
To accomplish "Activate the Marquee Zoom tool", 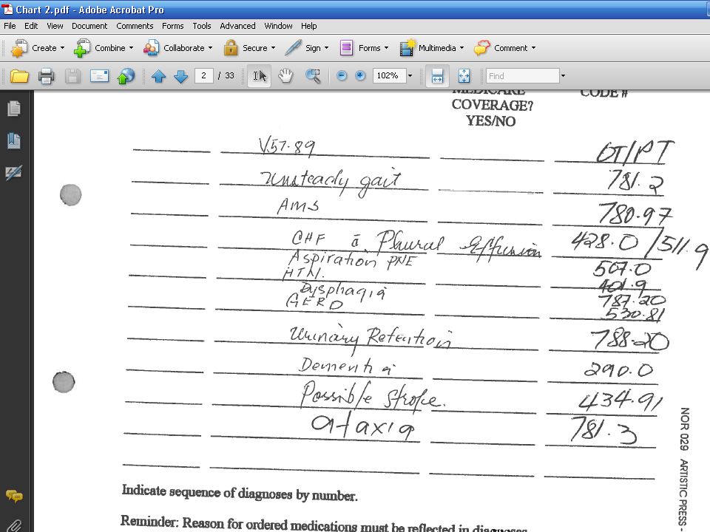I will (x=313, y=76).
